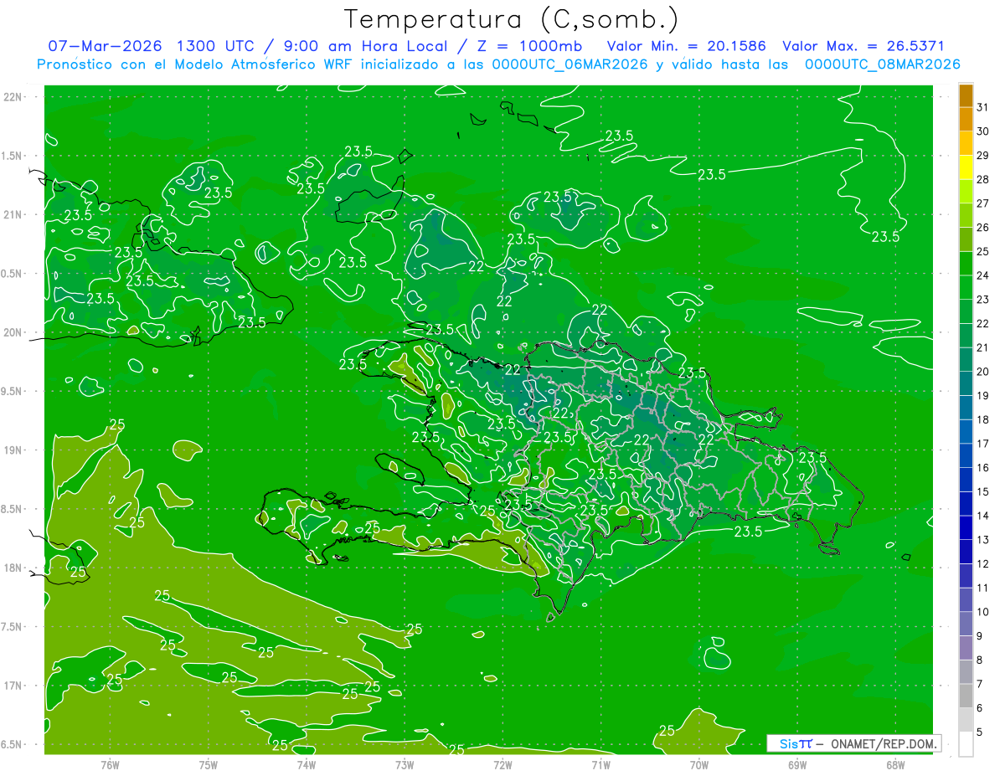
Task: Click the green swatch between legend values 24 and 25
Action: pos(966,264)
